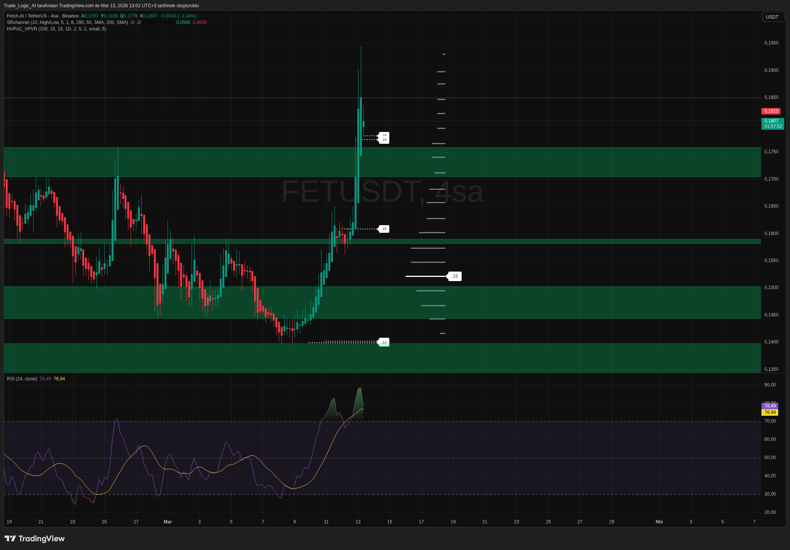Viewport: 790px width, 550px height.
Task: Click 0,1850 on the price scale
Action: [x=771, y=97]
